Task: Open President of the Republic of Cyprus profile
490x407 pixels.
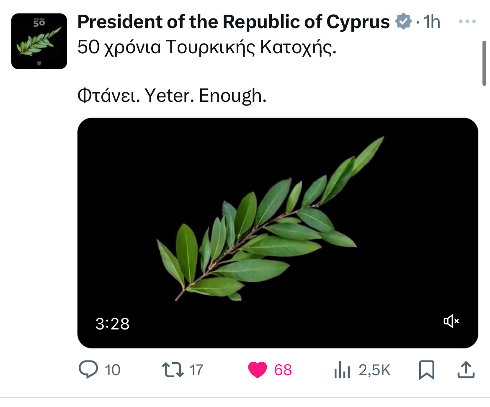Action: pos(233,22)
